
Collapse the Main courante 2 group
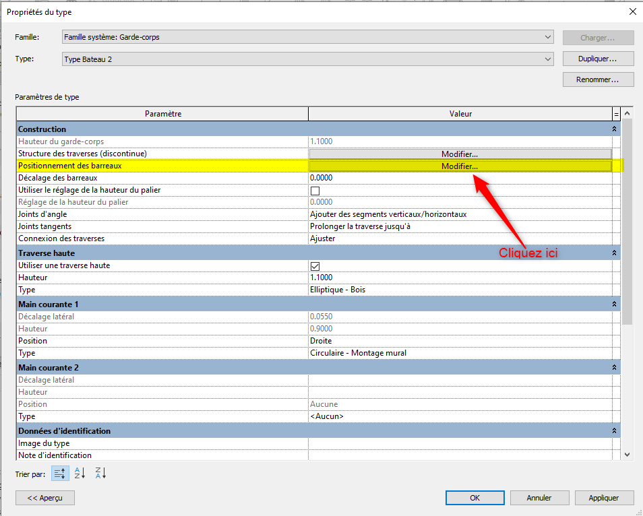614,368
